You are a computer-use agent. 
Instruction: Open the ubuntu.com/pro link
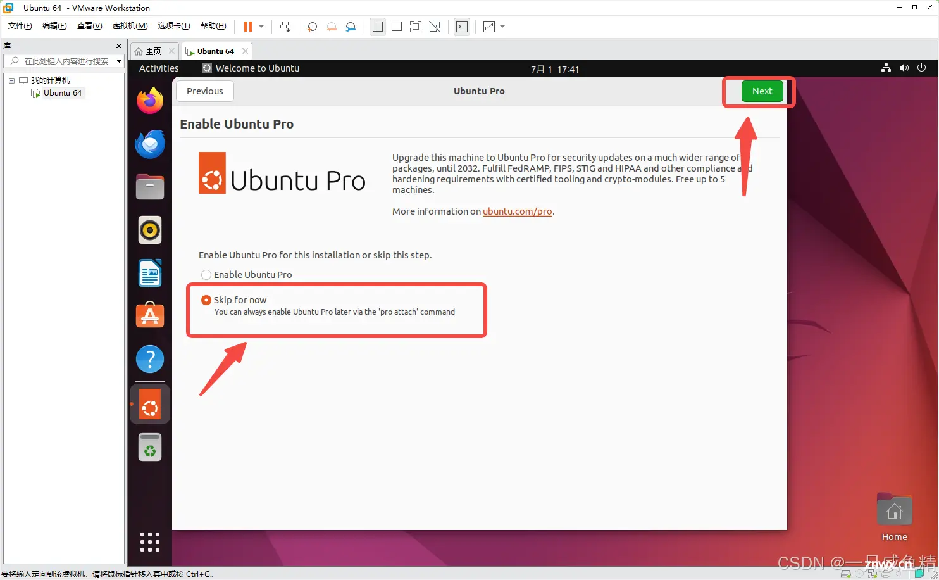click(518, 211)
